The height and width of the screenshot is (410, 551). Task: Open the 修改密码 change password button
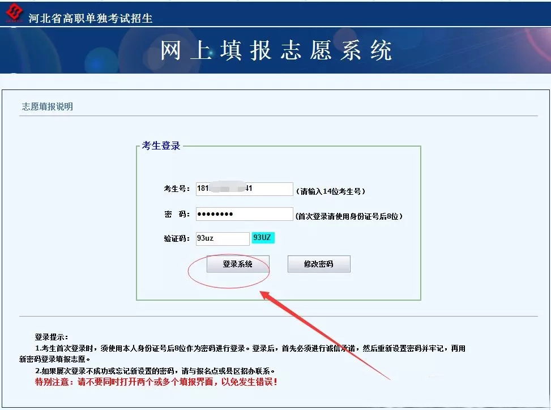click(319, 264)
